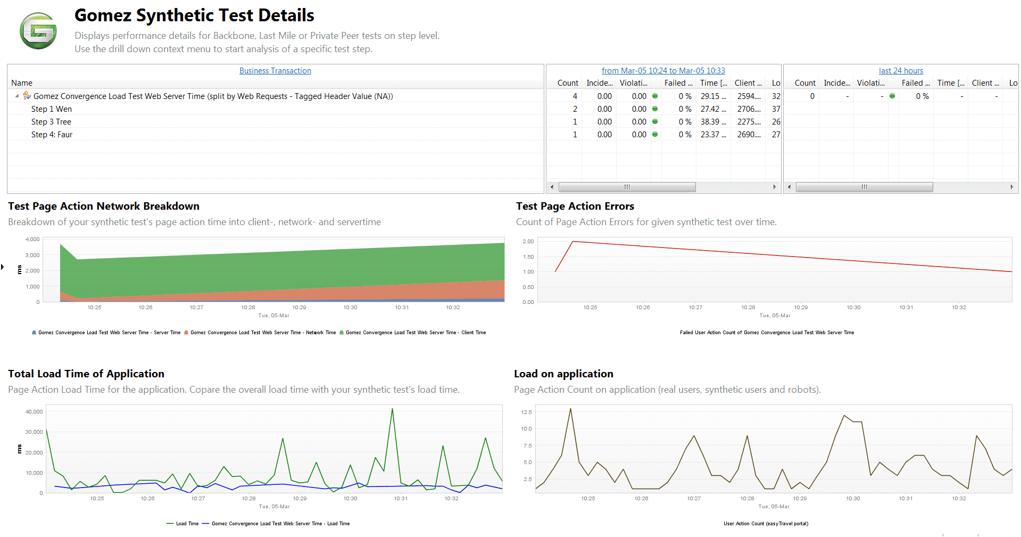Open the Business Transaction link
This screenshot has width=1021, height=537.
pyautogui.click(x=275, y=70)
